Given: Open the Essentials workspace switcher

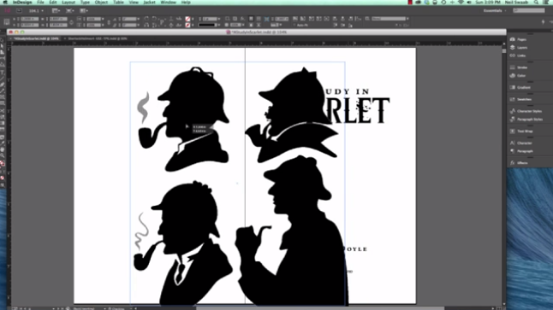Looking at the screenshot, I should (x=495, y=10).
